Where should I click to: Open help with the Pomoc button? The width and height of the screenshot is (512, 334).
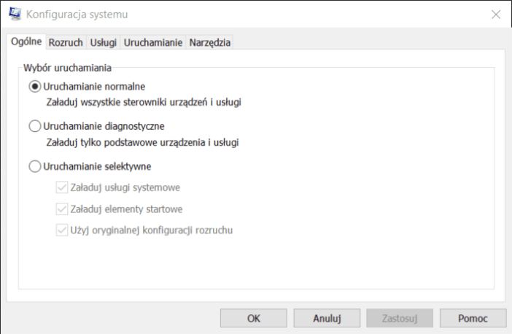pyautogui.click(x=473, y=319)
